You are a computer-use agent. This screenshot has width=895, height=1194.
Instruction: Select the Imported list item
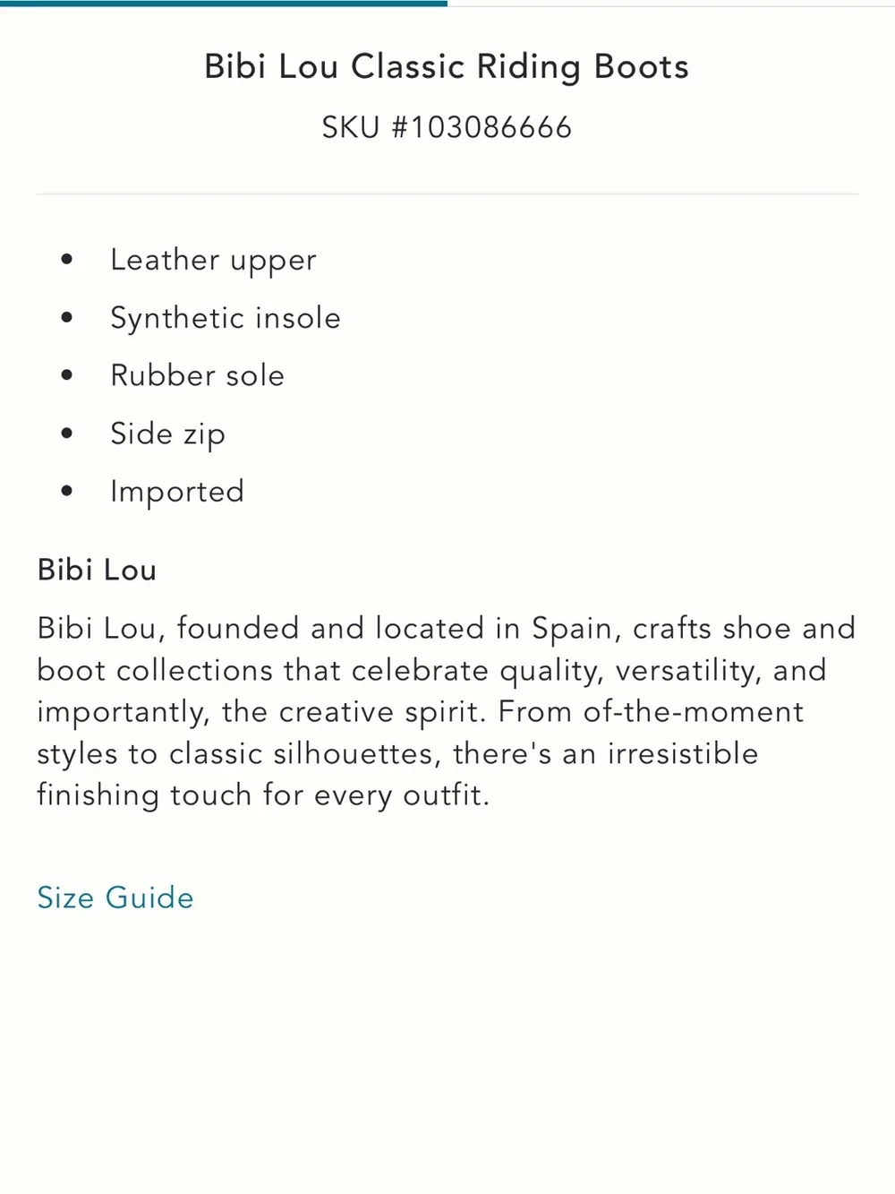[177, 492]
